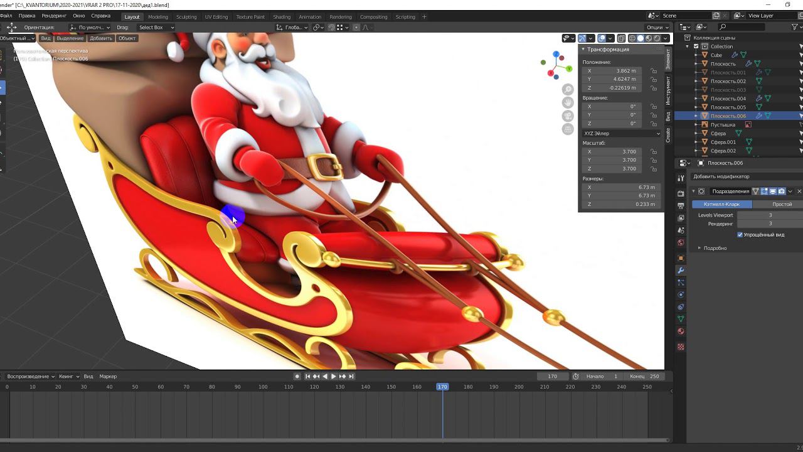Switch to the UV Editing workspace tab
This screenshot has height=452, width=803.
pos(216,17)
